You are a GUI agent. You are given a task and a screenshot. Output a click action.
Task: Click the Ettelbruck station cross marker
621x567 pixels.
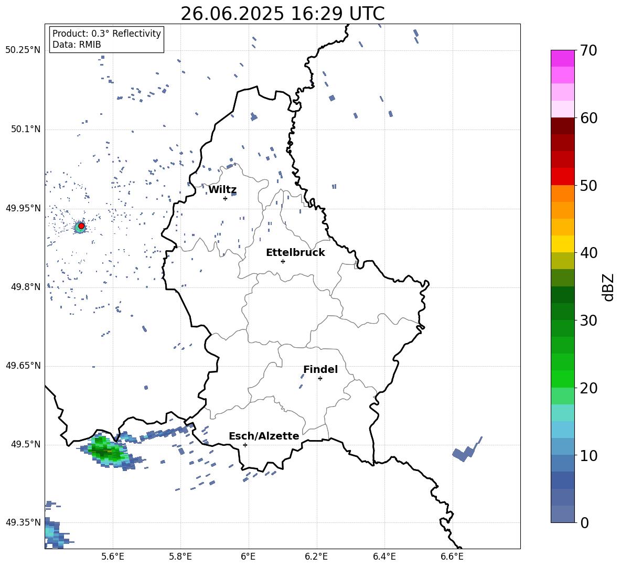[283, 261]
